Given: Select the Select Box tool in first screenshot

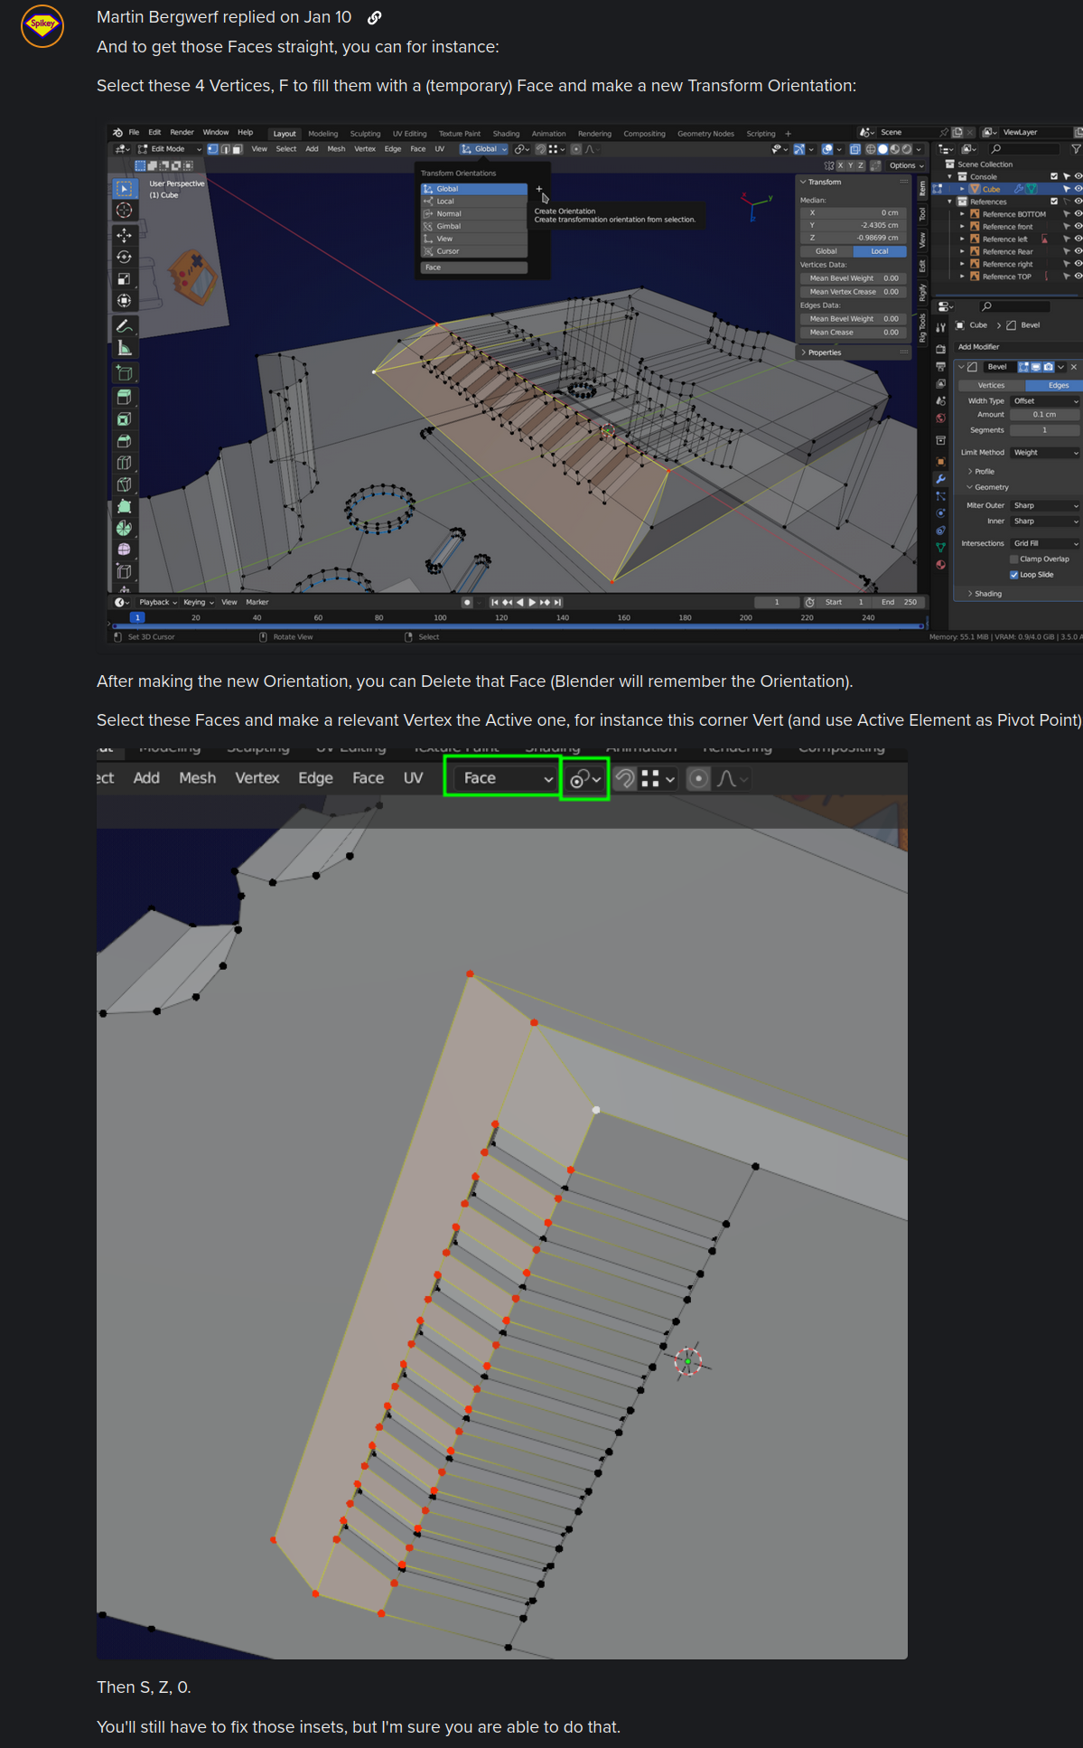Looking at the screenshot, I should pyautogui.click(x=125, y=188).
